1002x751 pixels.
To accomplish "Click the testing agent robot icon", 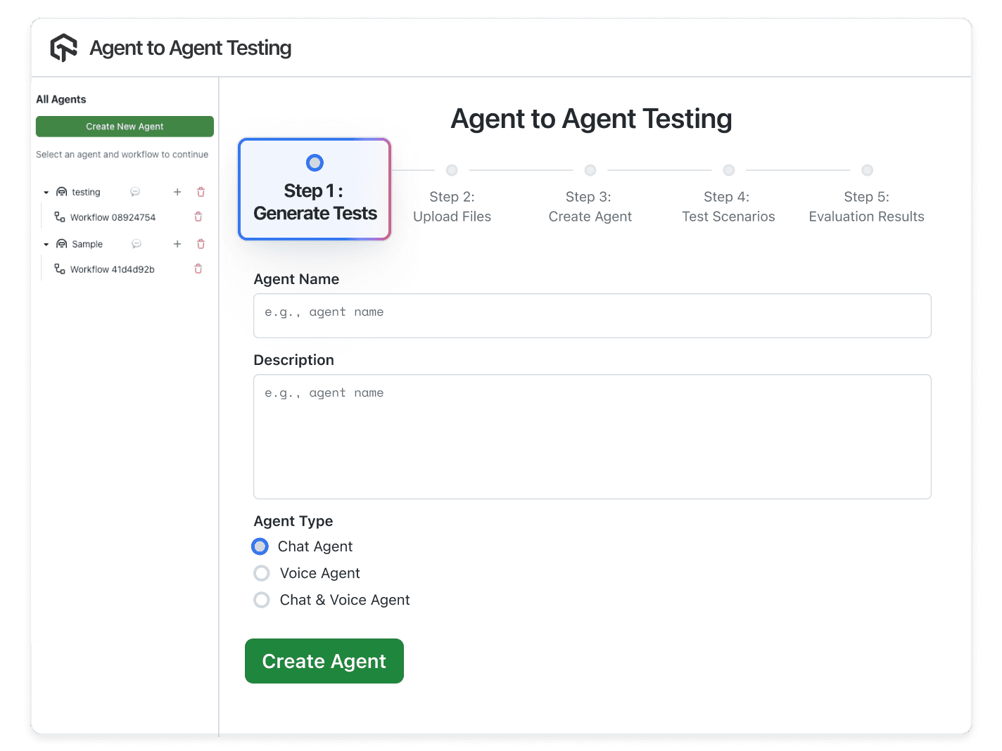I will 62,192.
